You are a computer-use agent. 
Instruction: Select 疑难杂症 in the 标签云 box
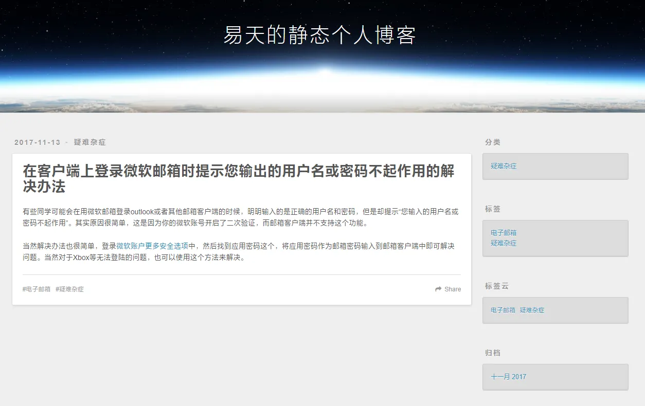click(532, 310)
